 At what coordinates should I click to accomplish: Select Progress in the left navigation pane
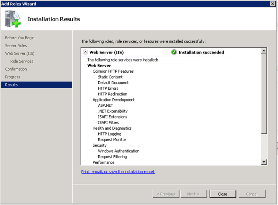(x=15, y=77)
